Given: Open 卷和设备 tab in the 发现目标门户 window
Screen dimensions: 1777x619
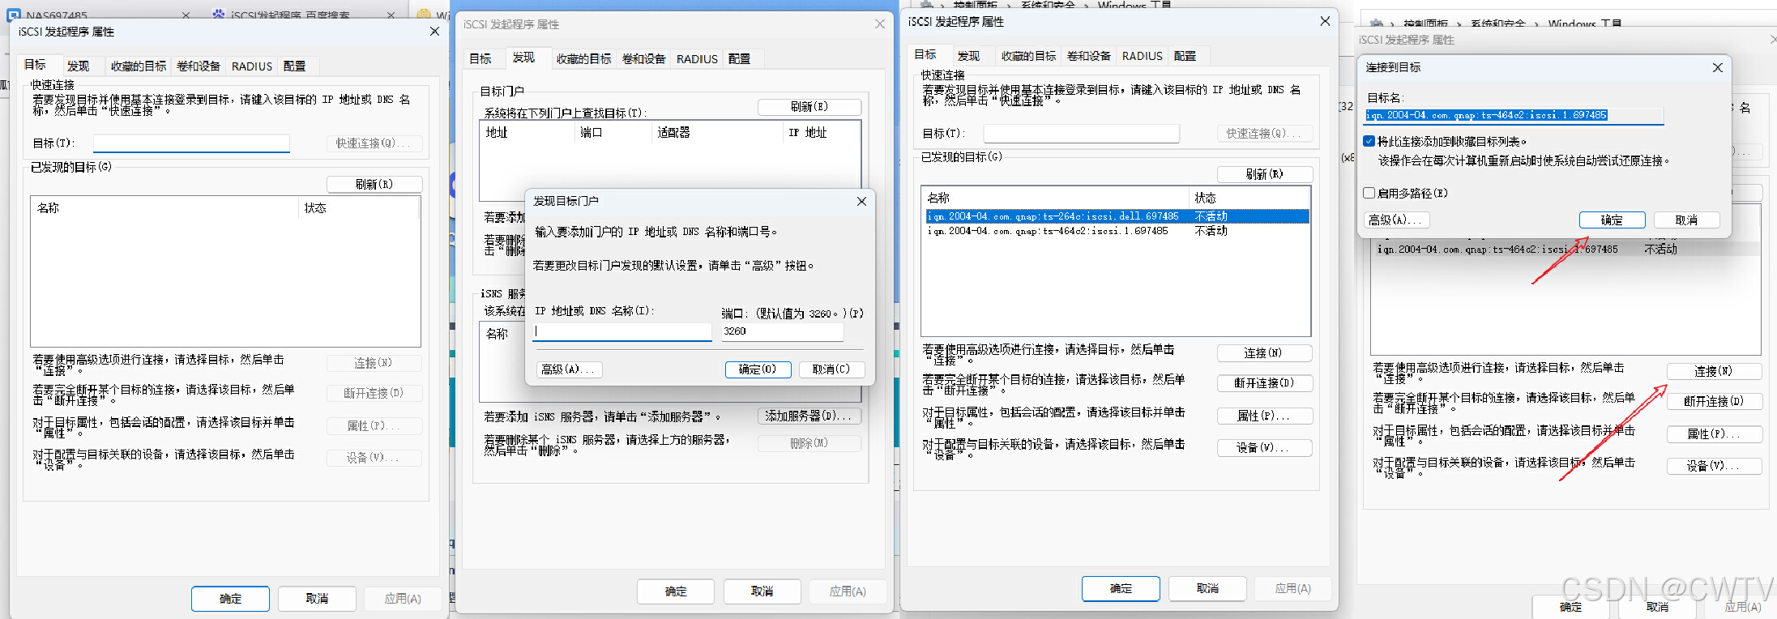Looking at the screenshot, I should (644, 59).
